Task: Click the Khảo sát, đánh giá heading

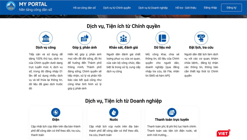Action: pyautogui.click(x=124, y=48)
